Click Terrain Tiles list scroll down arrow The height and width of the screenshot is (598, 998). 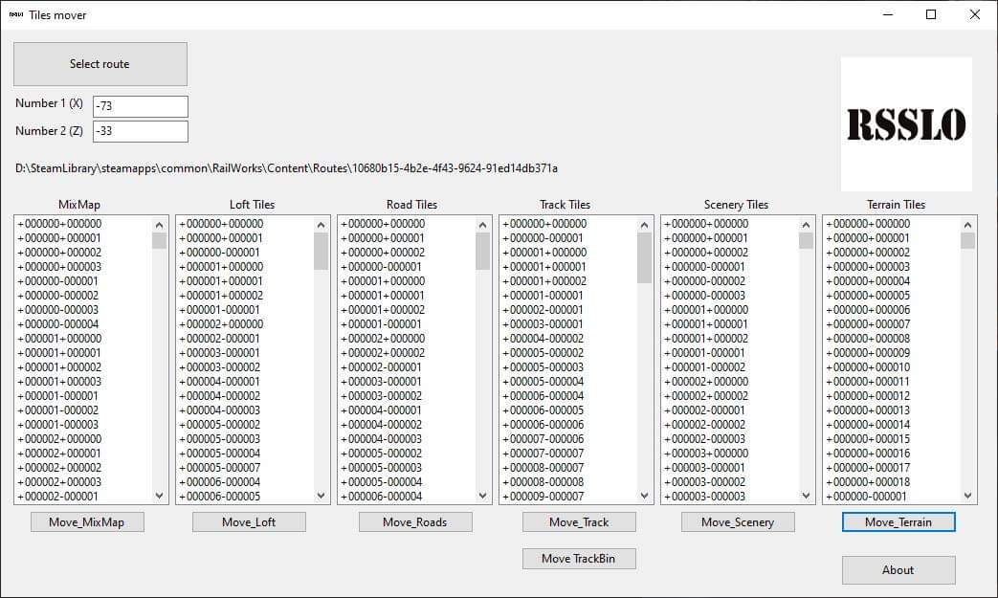967,496
